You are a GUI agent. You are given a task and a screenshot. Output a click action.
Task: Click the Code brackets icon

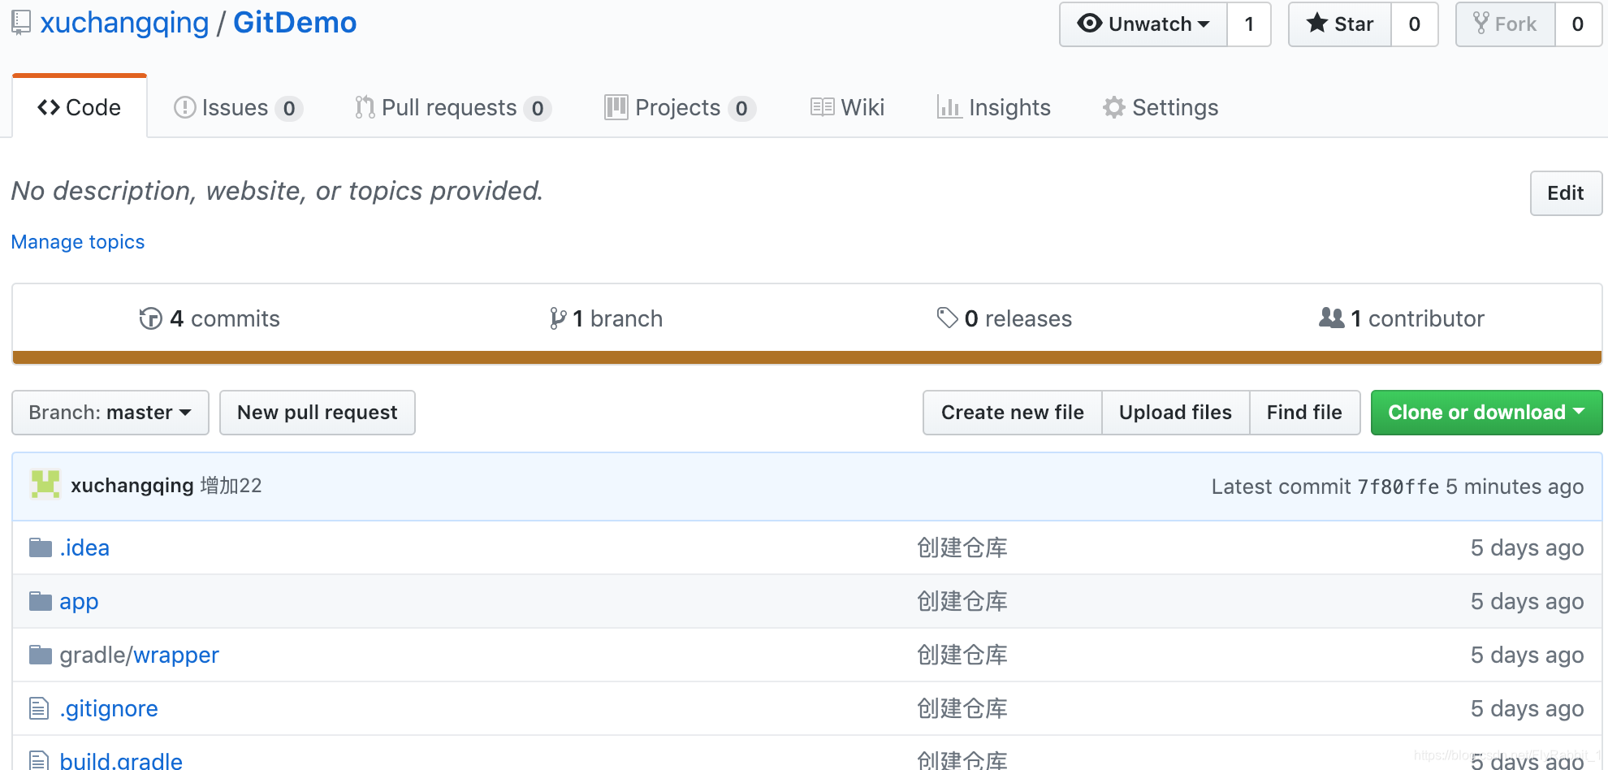49,107
